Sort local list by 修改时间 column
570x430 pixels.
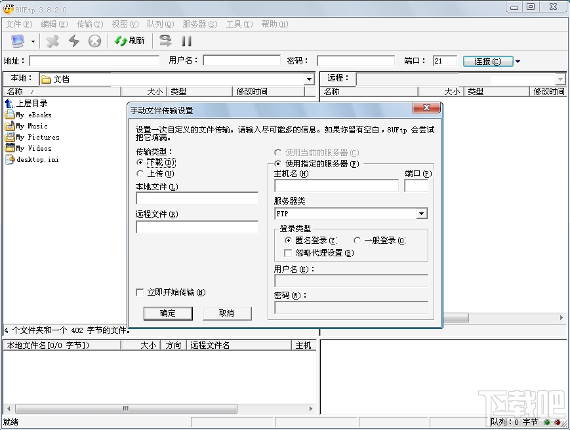point(268,92)
